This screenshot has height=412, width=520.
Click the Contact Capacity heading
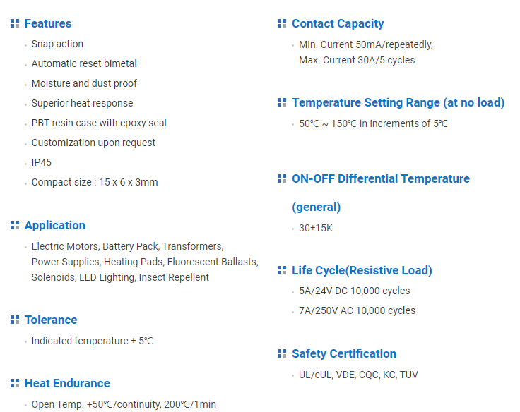click(338, 23)
